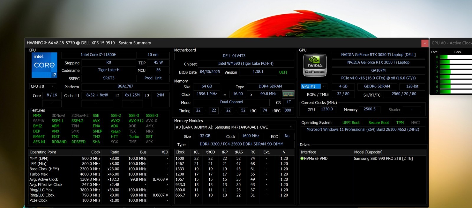The height and width of the screenshot is (208, 472).
Task: Click the UEFI Boot indicator
Action: [351, 123]
